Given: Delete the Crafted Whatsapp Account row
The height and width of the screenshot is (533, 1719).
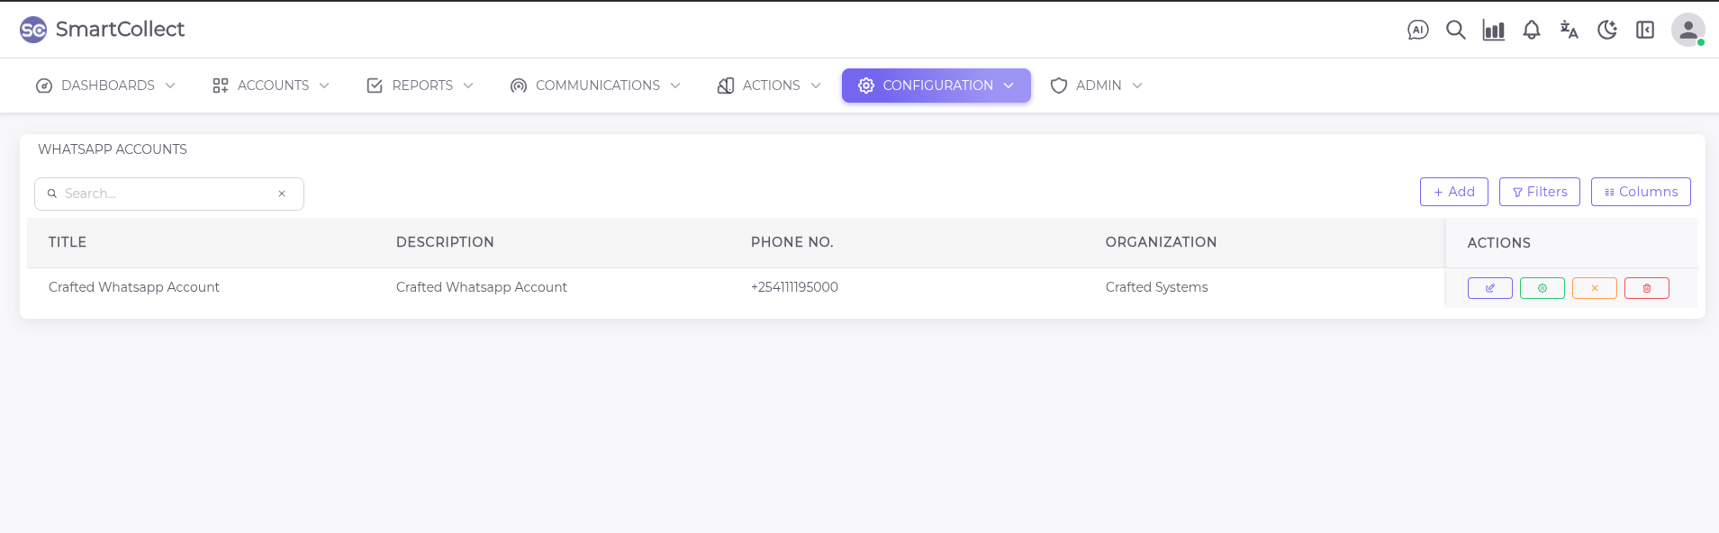Looking at the screenshot, I should click(x=1646, y=288).
